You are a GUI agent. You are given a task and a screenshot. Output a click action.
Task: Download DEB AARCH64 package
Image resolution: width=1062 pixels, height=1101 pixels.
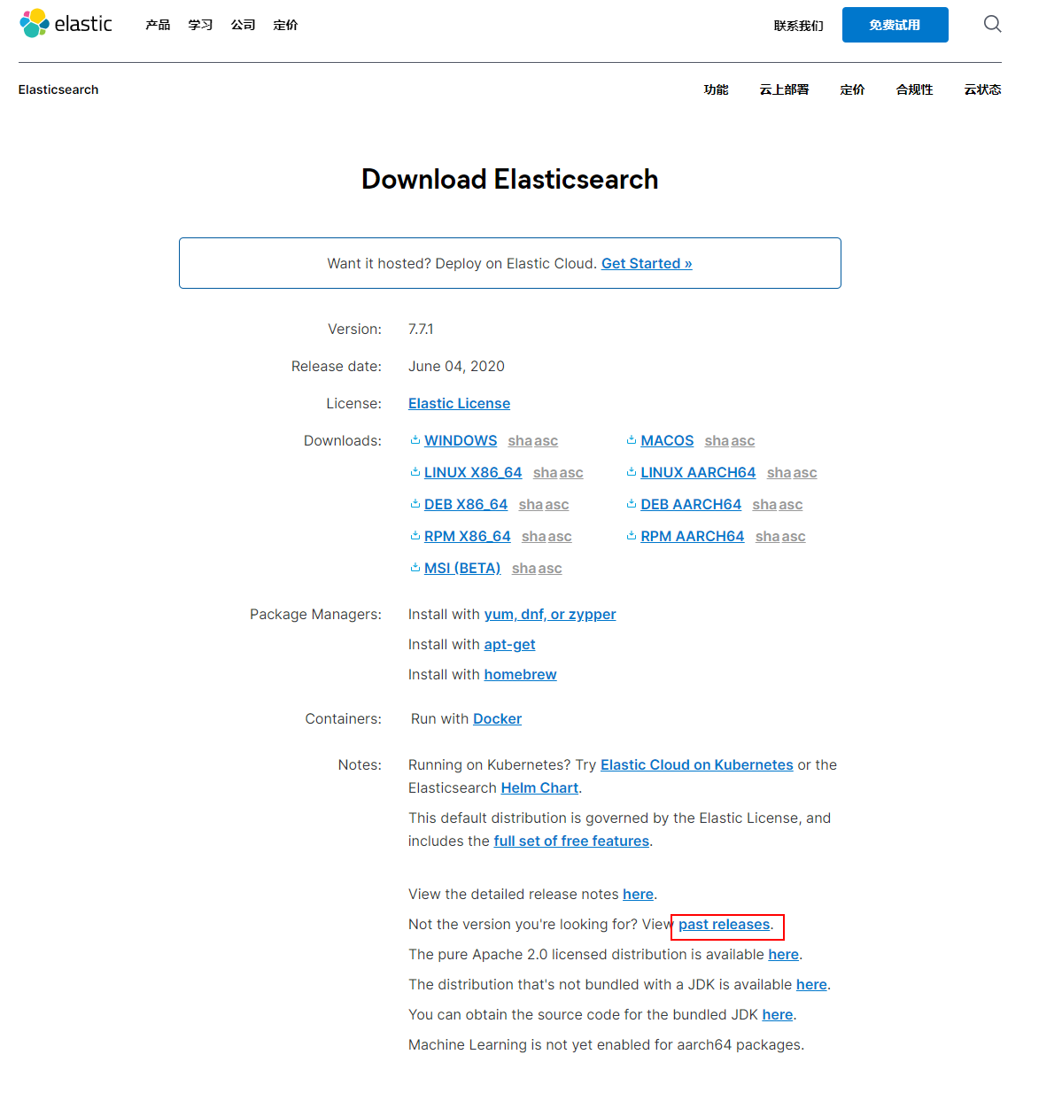[691, 504]
